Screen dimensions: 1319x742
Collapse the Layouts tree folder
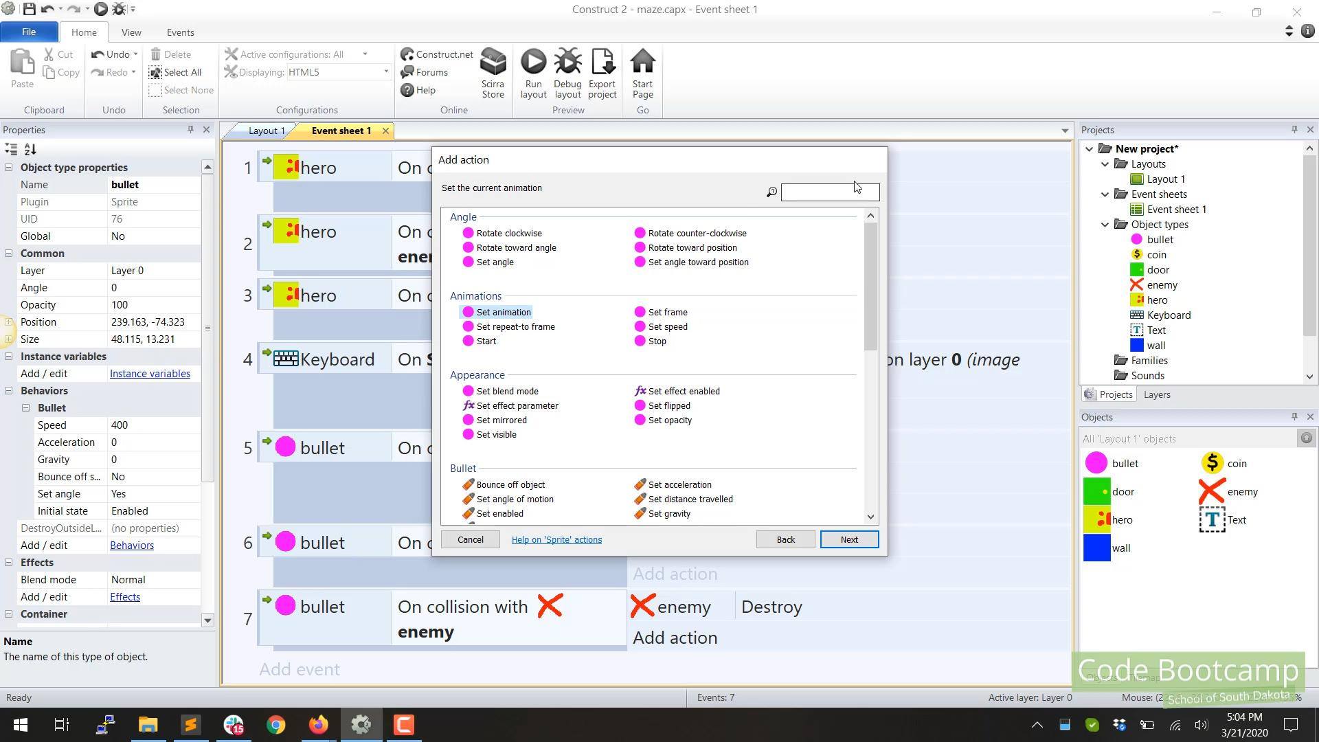(x=1105, y=164)
